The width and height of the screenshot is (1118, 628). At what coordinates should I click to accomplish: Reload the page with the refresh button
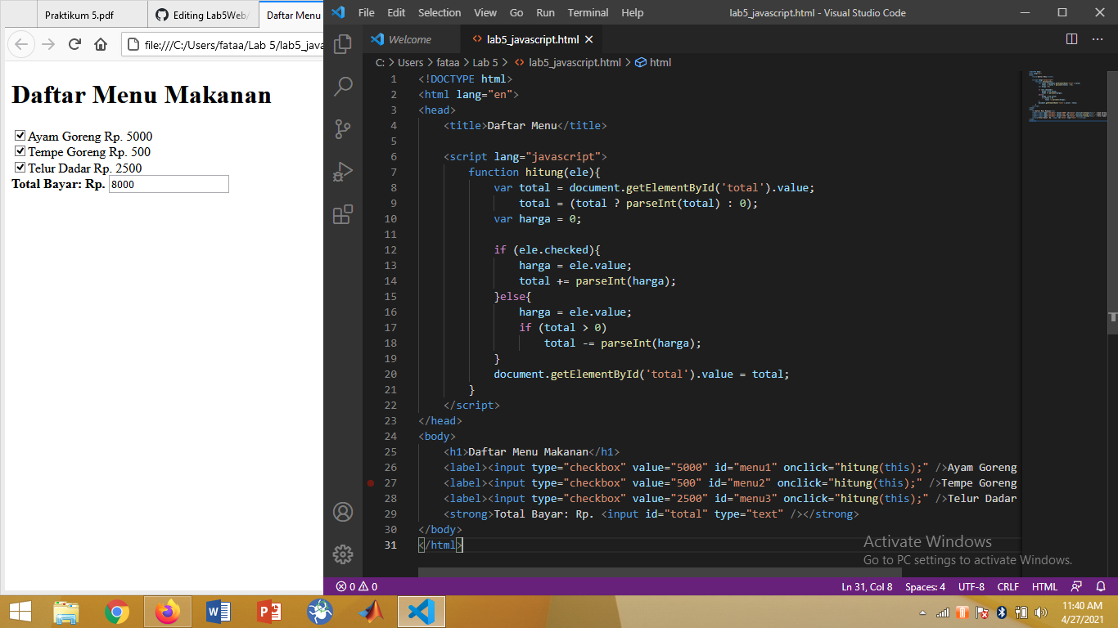click(74, 44)
